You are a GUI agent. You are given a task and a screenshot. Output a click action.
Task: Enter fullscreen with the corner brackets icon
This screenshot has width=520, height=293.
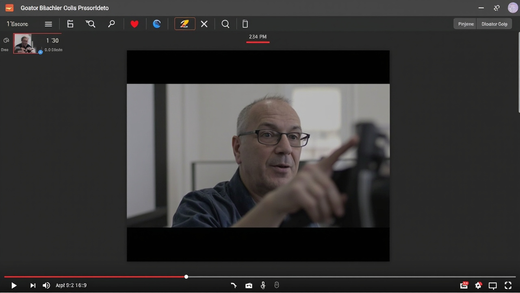click(x=508, y=285)
